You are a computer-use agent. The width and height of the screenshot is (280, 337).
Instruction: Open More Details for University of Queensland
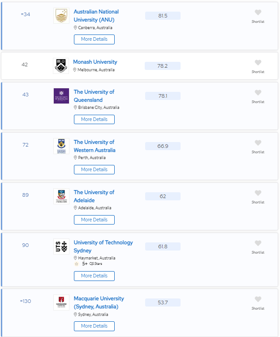click(x=94, y=120)
